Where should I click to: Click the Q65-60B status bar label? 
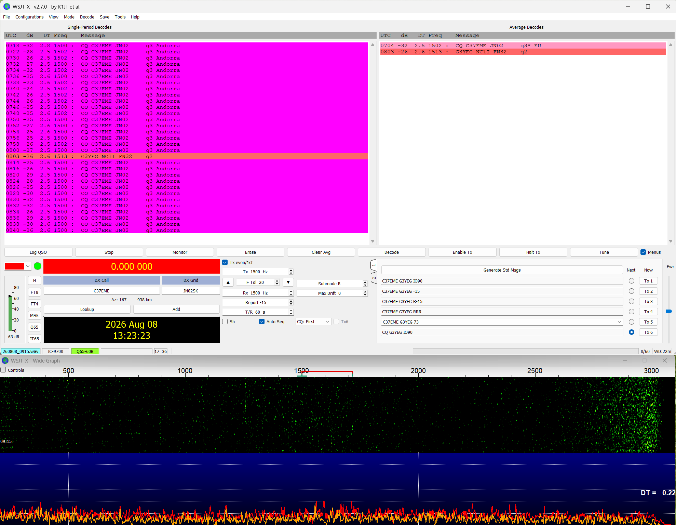point(85,352)
